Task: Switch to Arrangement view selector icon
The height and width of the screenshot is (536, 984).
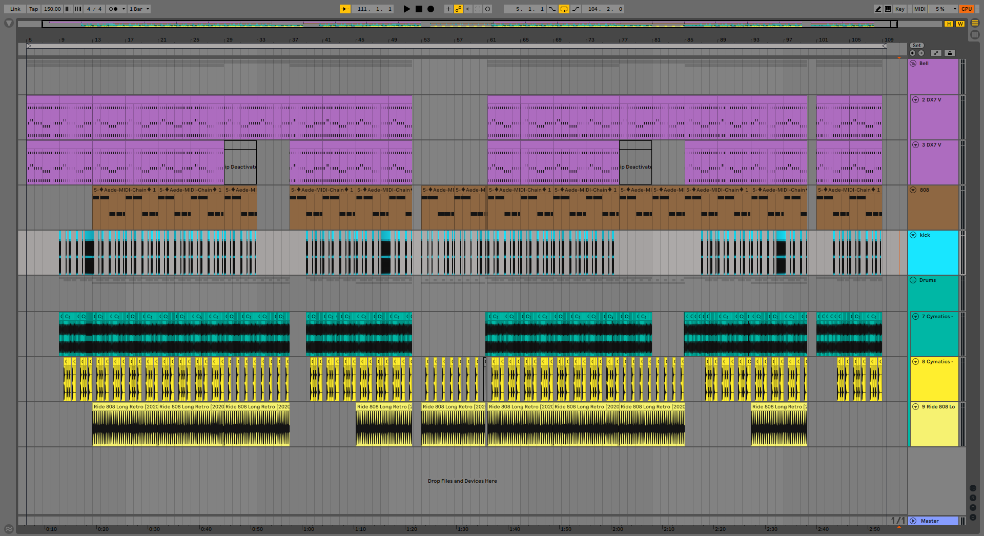Action: coord(975,23)
